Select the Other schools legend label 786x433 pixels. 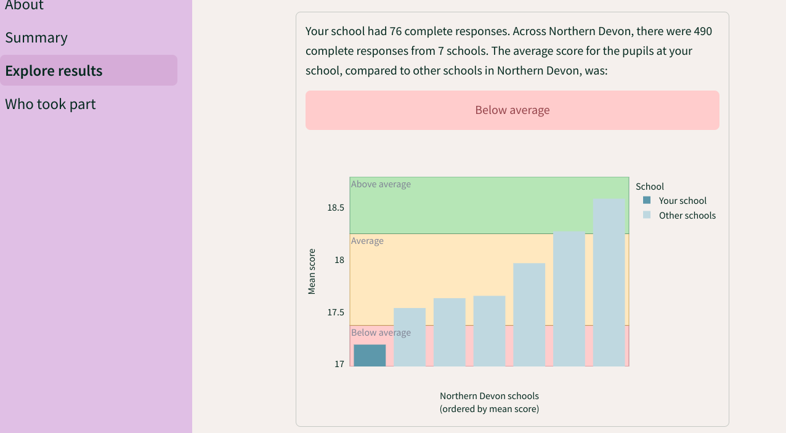(687, 216)
